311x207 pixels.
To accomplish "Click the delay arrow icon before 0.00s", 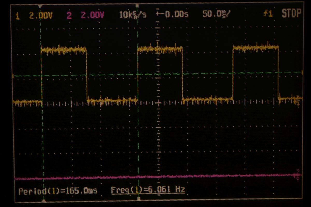I will 161,14.
